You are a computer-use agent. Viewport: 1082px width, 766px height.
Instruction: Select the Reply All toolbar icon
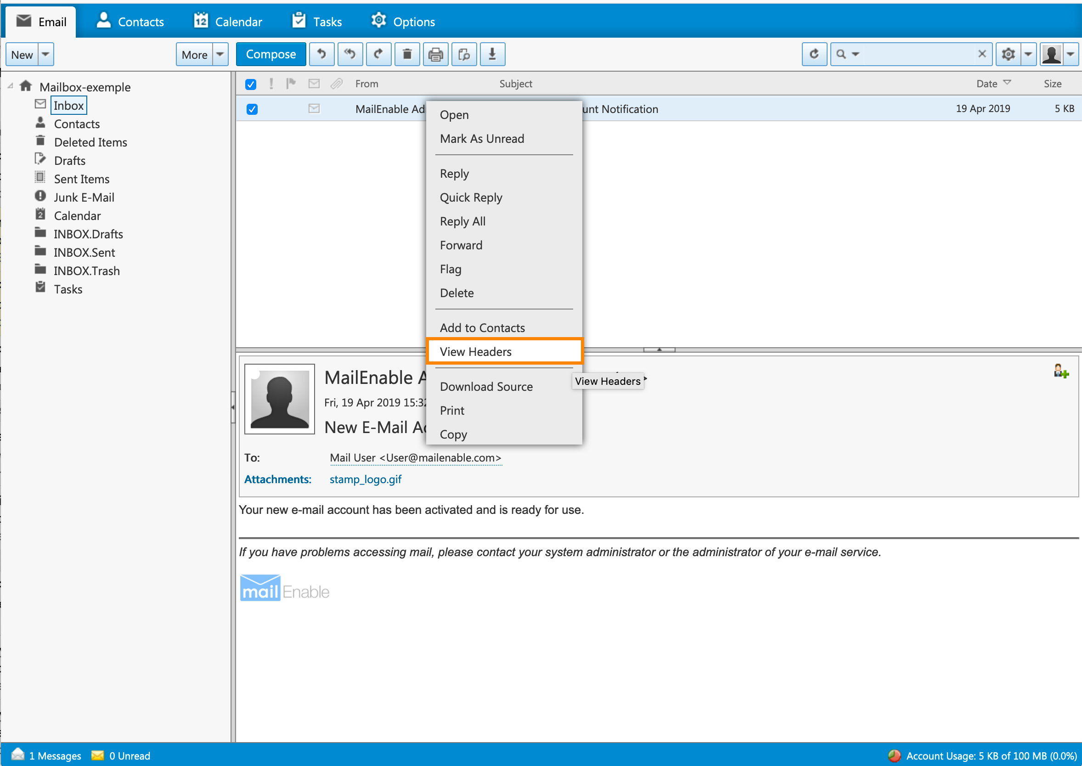pos(350,54)
